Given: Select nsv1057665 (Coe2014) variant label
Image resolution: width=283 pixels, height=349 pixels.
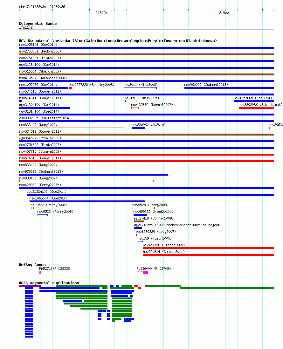Looking at the screenshot, I should [253, 98].
